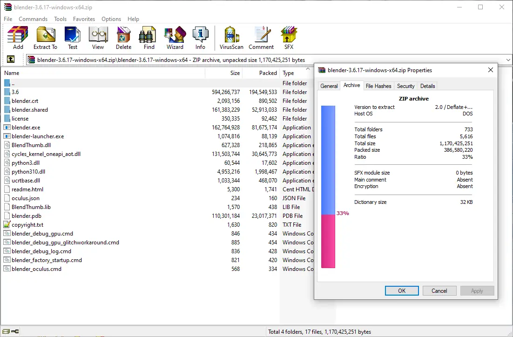
Task: Select the blender.exe file icon
Action: (x=7, y=128)
